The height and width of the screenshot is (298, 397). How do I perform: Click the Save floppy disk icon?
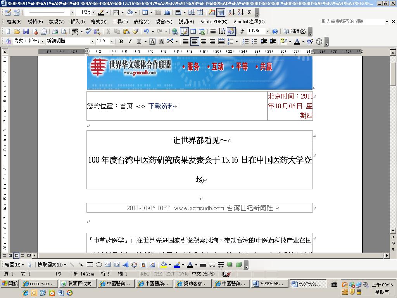coord(26,31)
